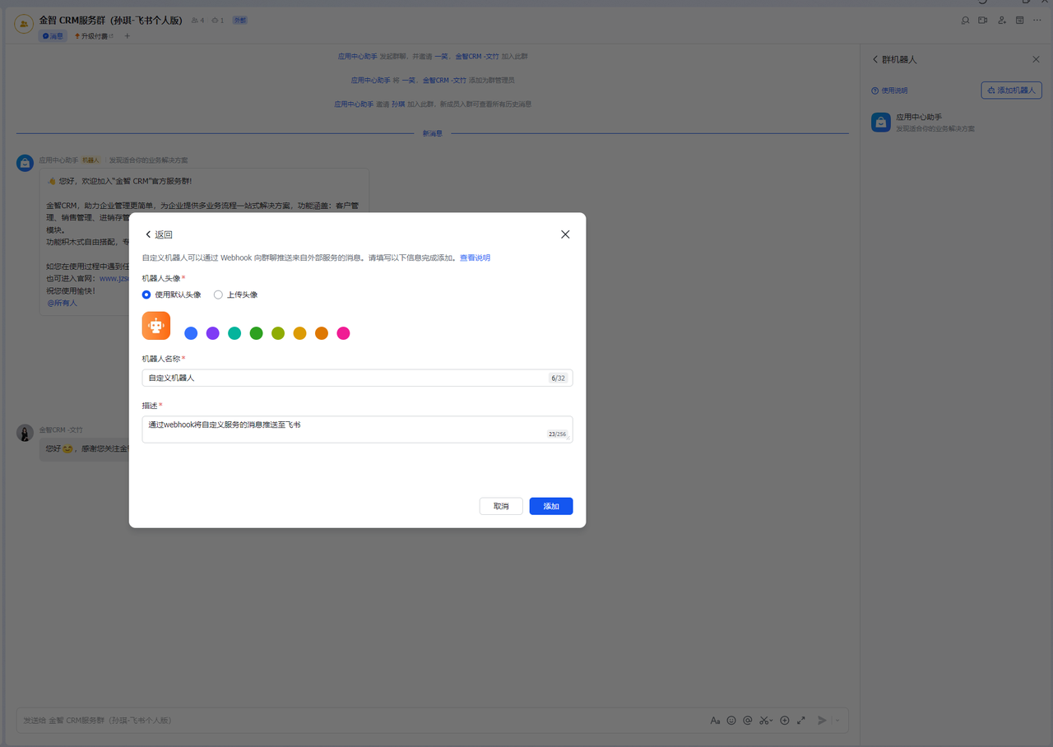This screenshot has width=1053, height=747.
Task: Click the group avatar in header
Action: click(x=24, y=24)
